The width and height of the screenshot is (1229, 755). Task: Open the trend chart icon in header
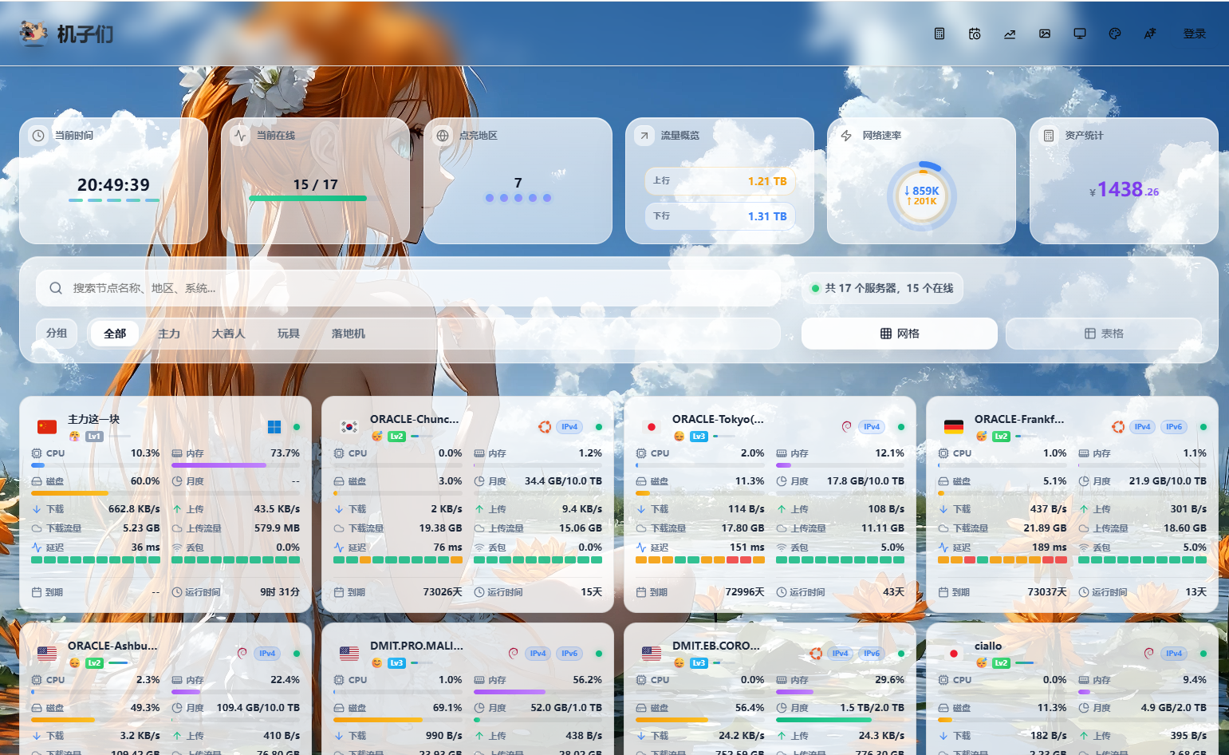tap(1010, 34)
